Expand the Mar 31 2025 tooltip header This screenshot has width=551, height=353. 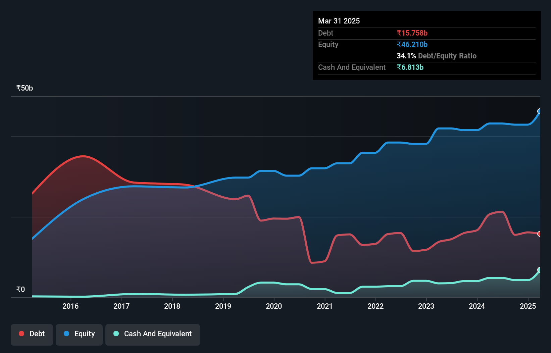[339, 21]
